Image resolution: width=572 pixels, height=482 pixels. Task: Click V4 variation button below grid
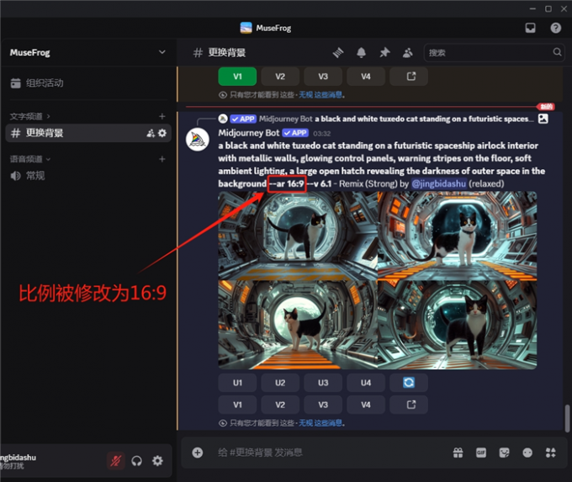[x=366, y=405]
